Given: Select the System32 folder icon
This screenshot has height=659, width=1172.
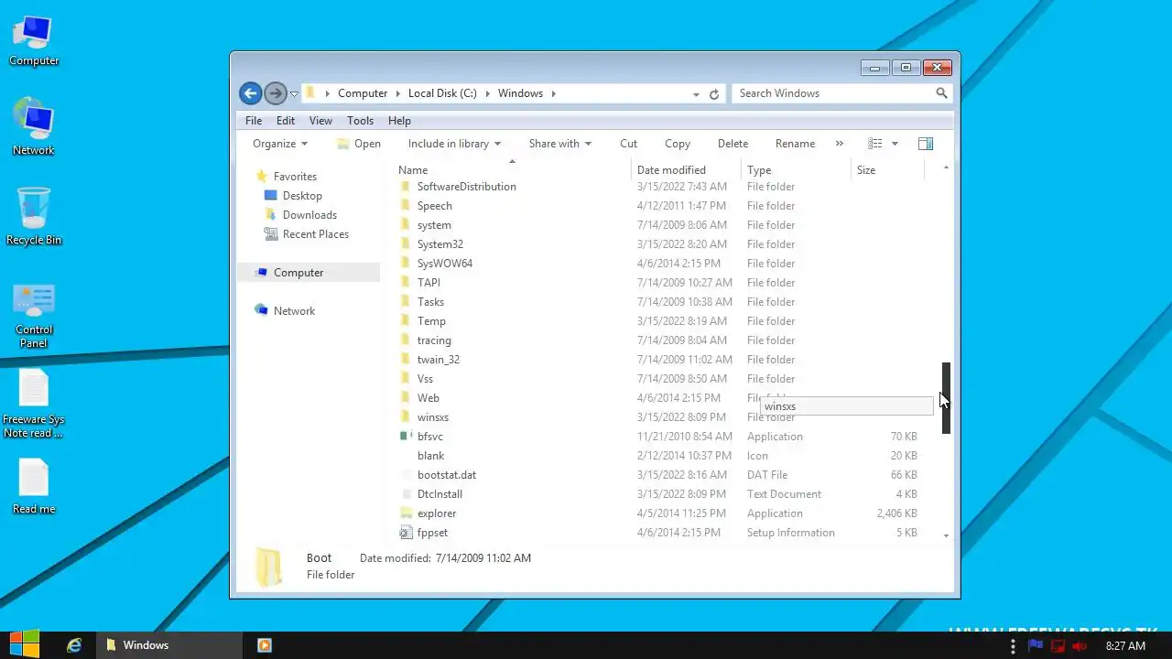Looking at the screenshot, I should (x=406, y=244).
